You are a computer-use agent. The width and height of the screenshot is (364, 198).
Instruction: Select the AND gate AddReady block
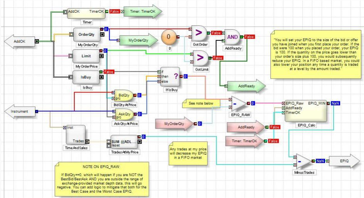(233, 37)
